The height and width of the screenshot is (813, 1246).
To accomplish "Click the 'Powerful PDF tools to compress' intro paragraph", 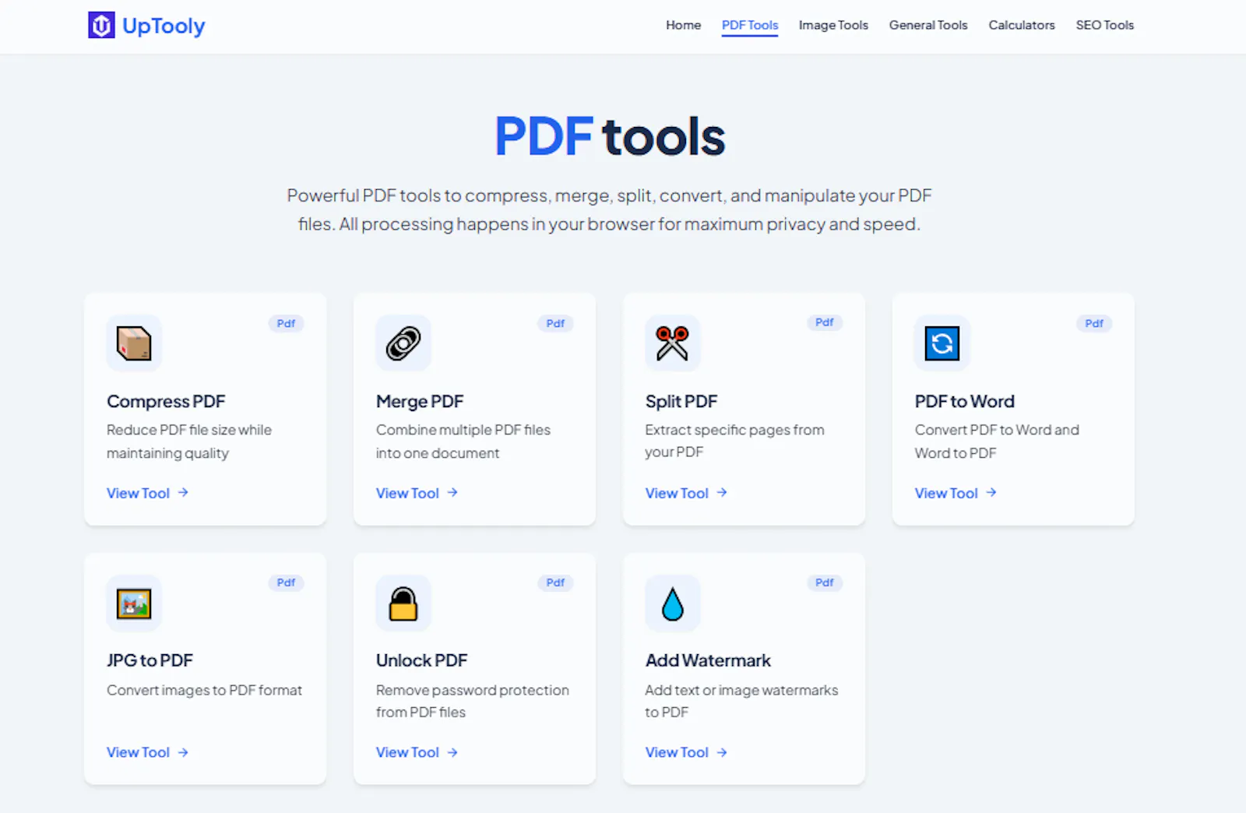I will (x=609, y=209).
